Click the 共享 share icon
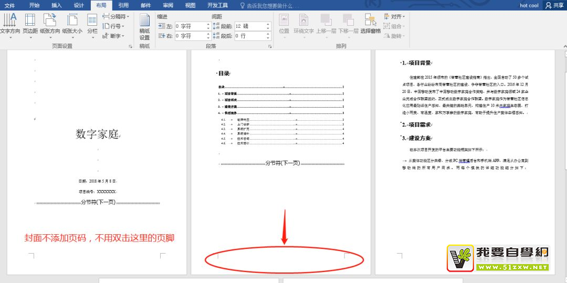This screenshot has width=567, height=283. [x=554, y=5]
